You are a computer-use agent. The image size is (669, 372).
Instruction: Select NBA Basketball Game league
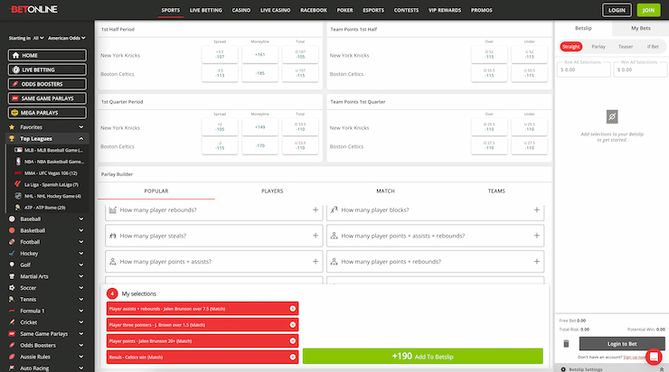click(48, 162)
